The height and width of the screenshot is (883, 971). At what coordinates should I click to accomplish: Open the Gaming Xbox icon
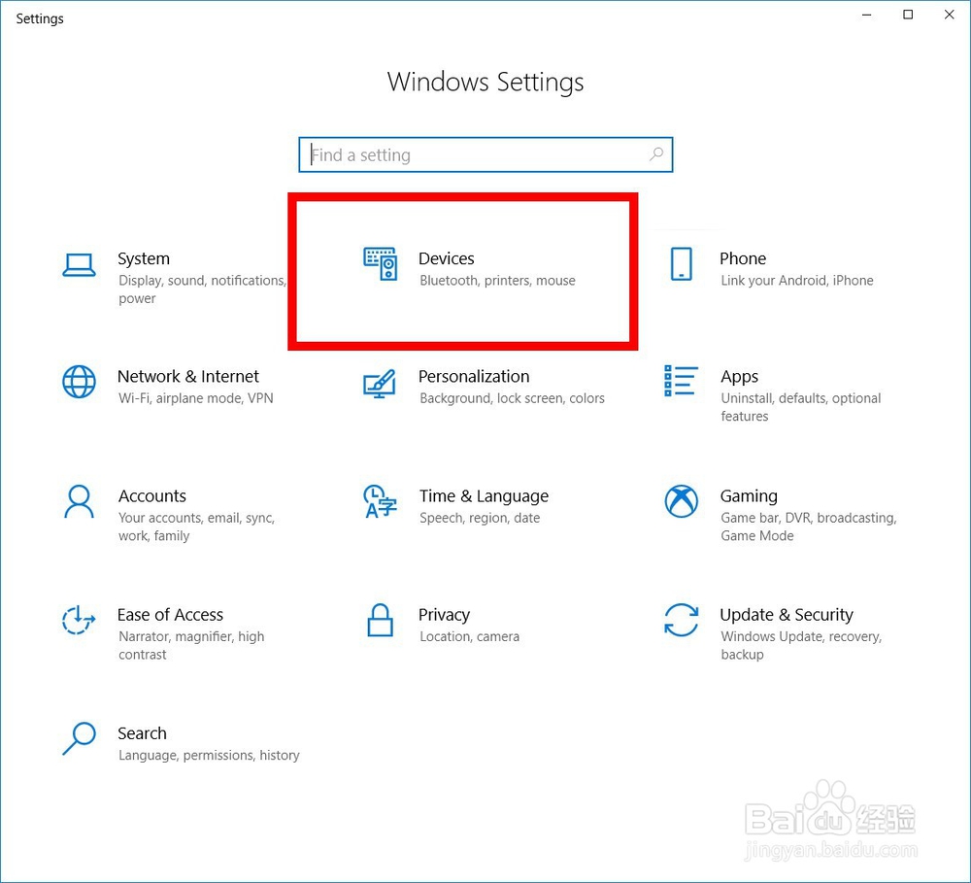click(x=682, y=500)
